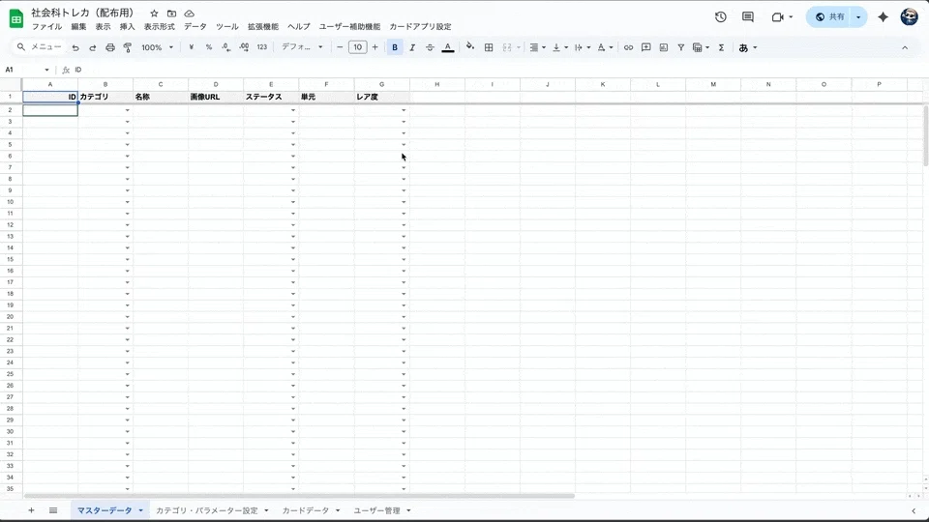The image size is (929, 522).
Task: Star this spreadsheet document
Action: (x=154, y=13)
